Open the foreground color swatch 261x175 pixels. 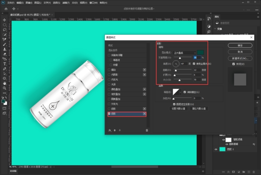3,101
